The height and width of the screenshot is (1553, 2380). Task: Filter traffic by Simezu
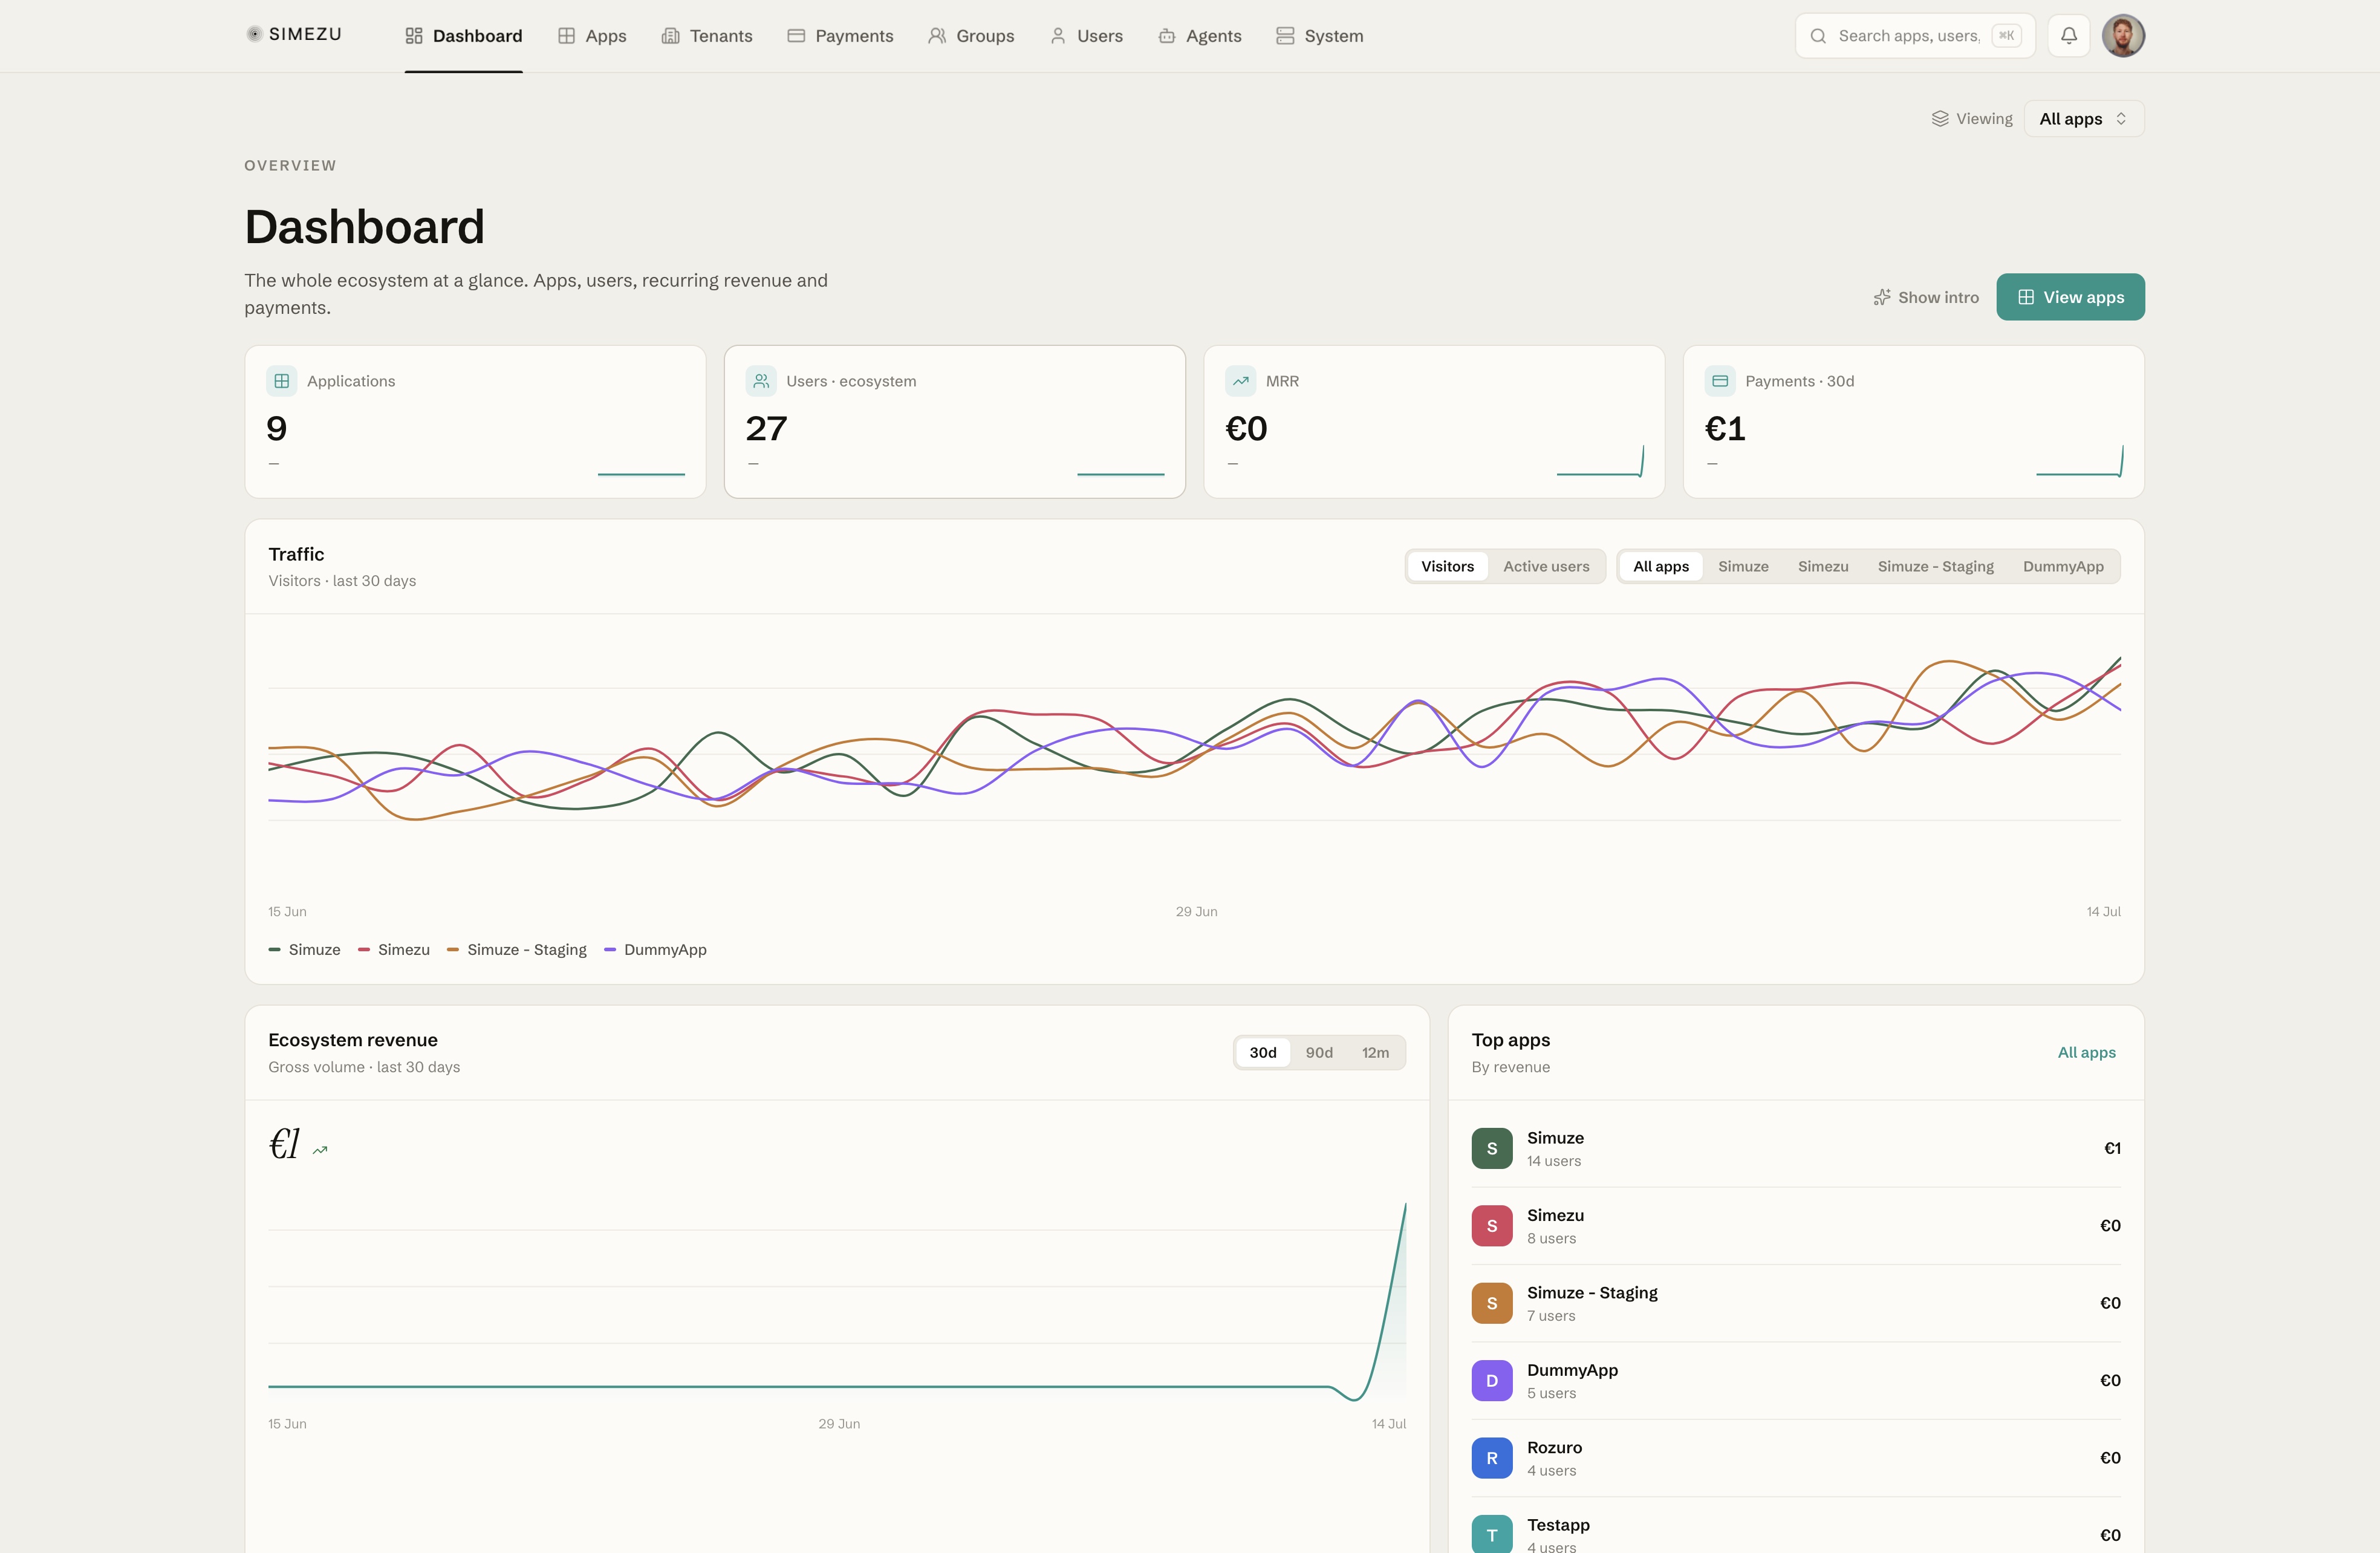pyautogui.click(x=1823, y=566)
